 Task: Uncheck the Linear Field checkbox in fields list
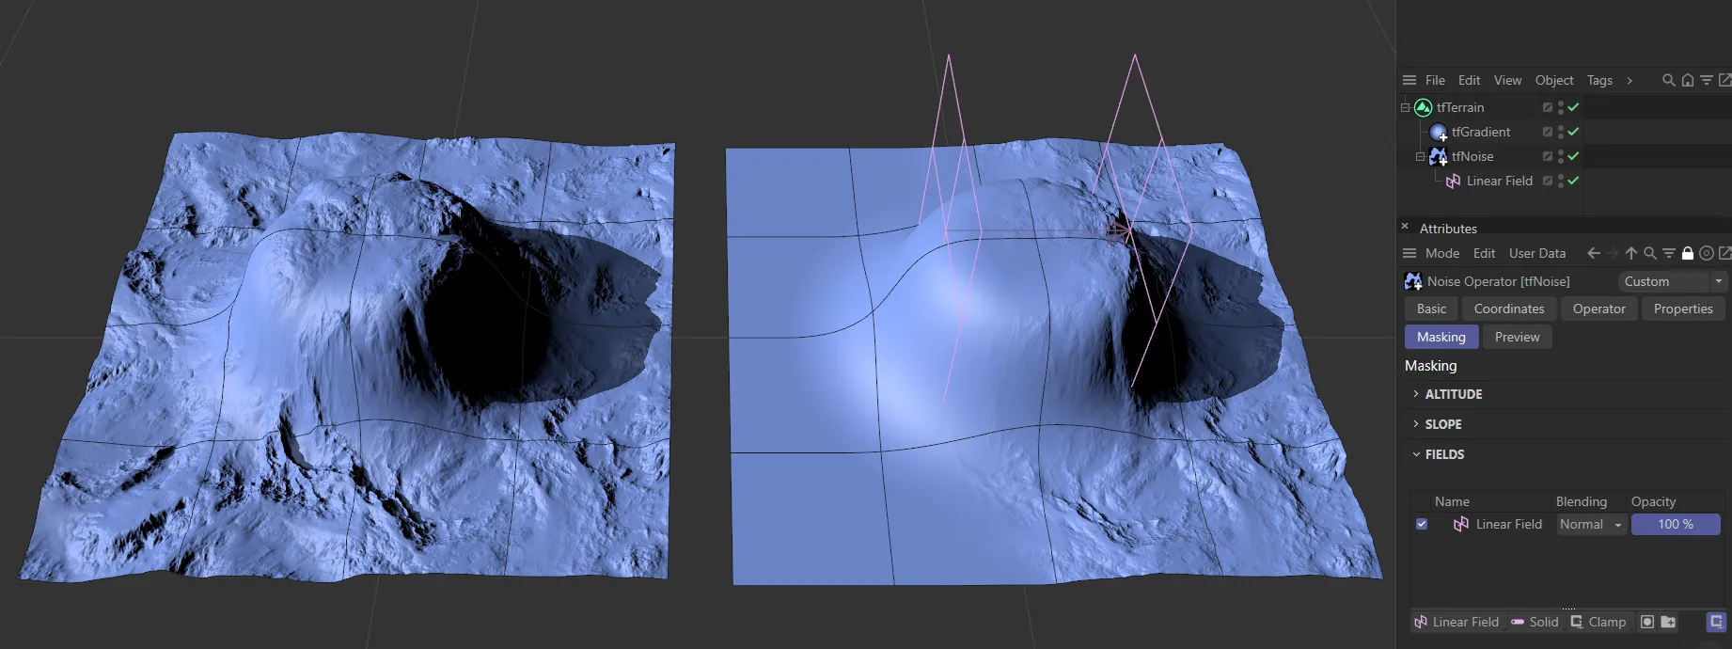tap(1422, 525)
